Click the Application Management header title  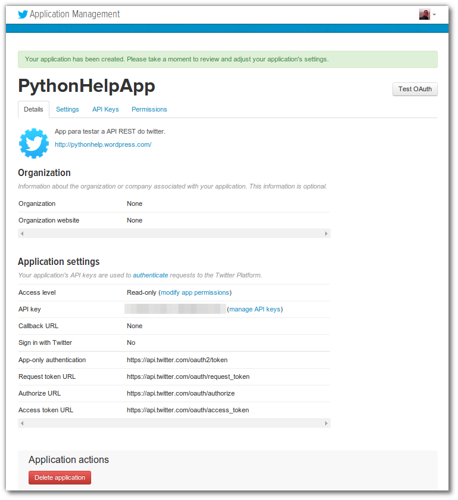[x=75, y=14]
